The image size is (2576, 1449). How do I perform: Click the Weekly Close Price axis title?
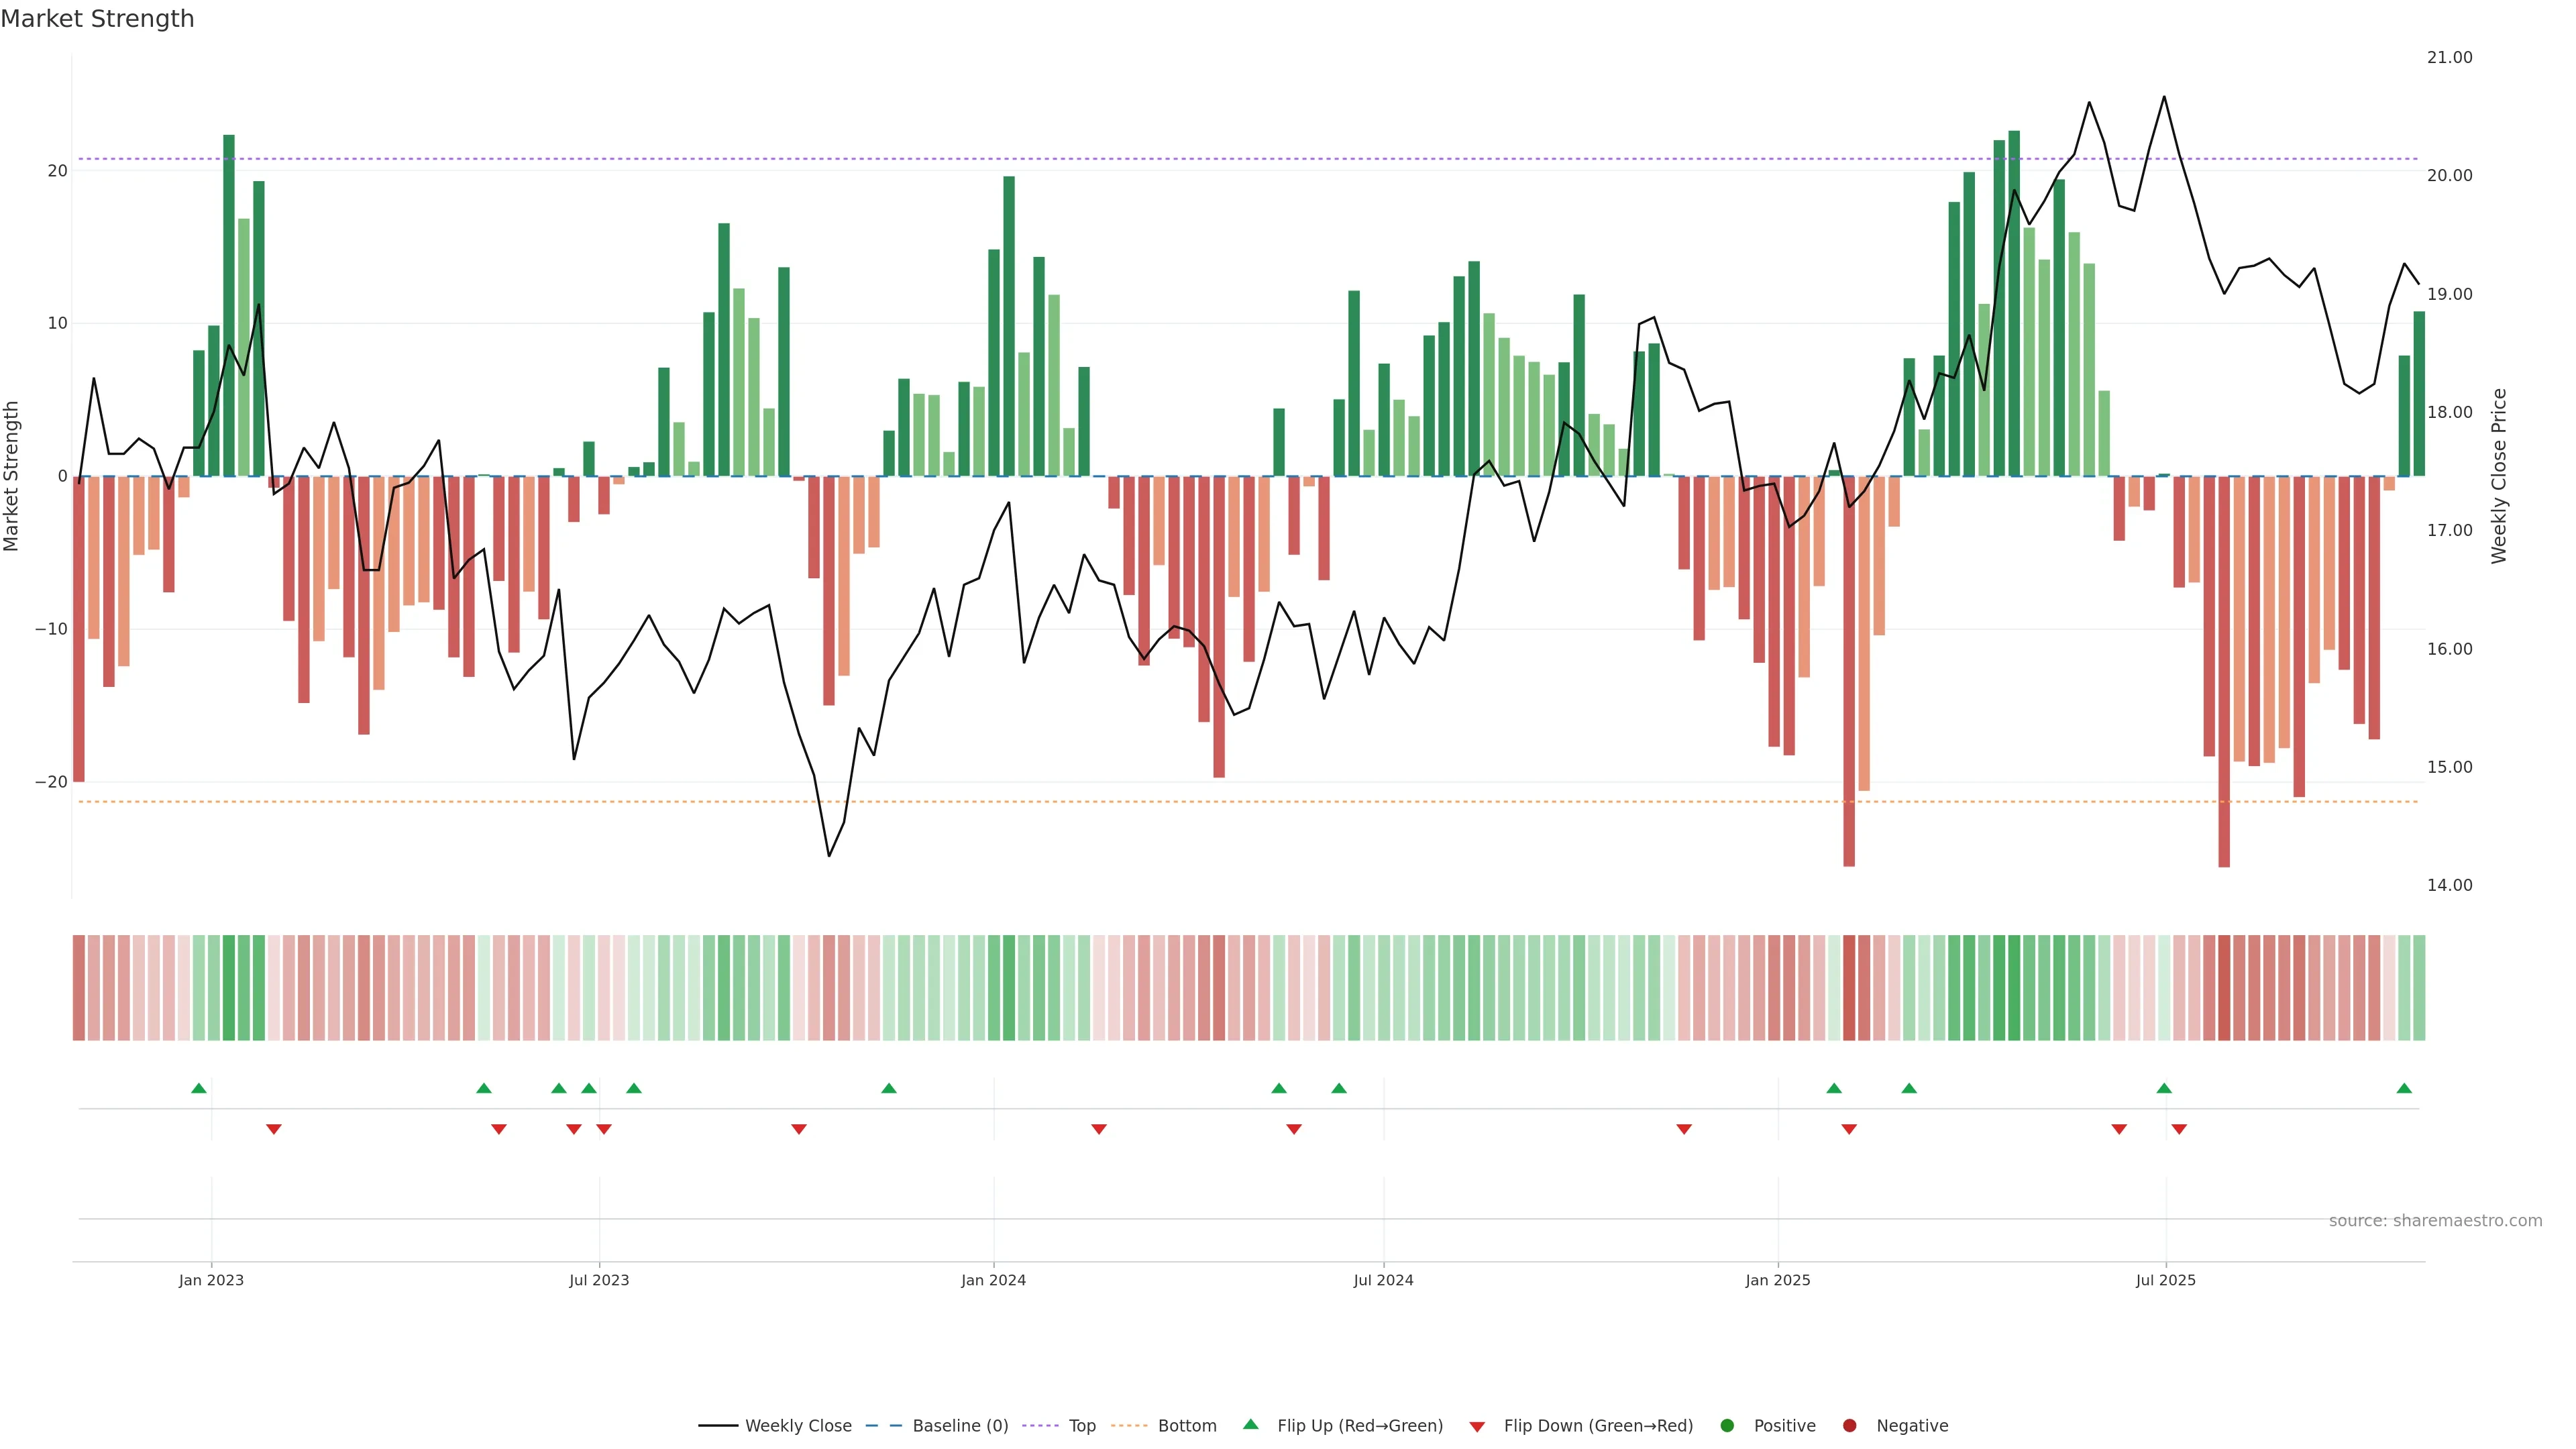pos(2499,476)
